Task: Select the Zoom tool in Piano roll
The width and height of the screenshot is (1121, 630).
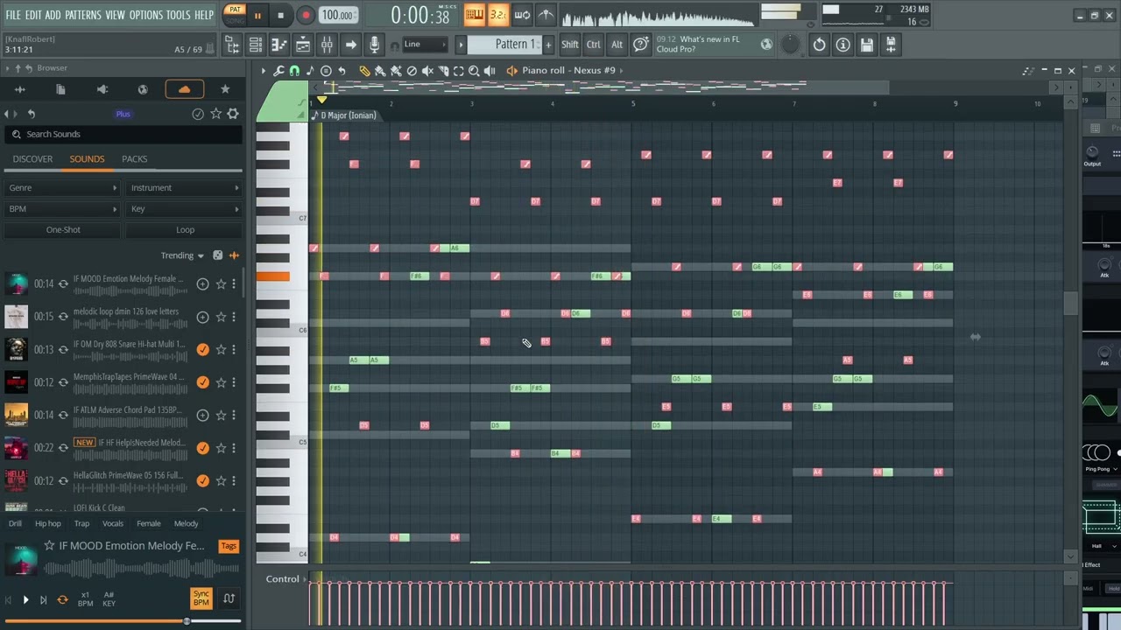Action: click(x=474, y=71)
